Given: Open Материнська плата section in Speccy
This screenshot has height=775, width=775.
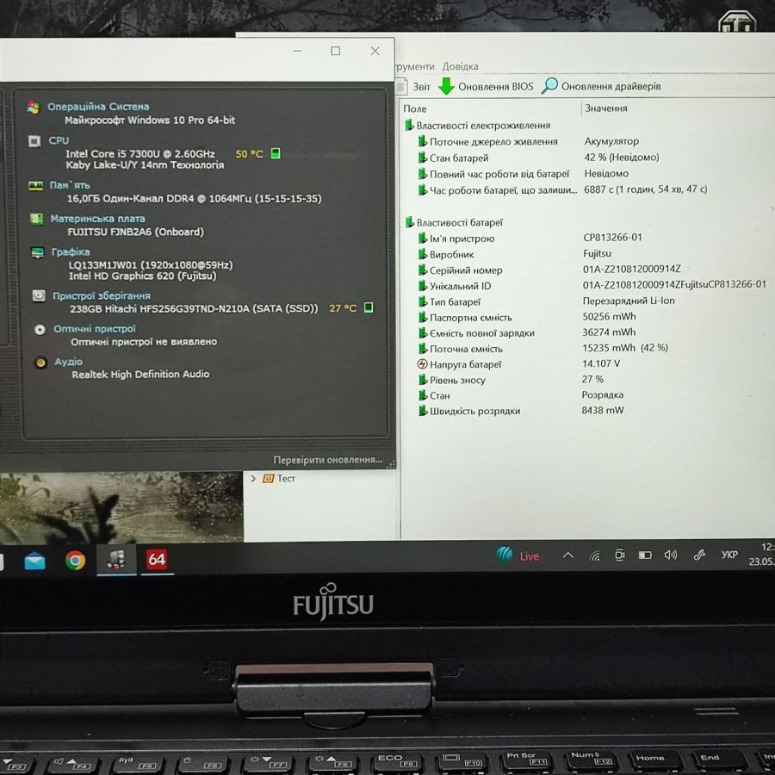Looking at the screenshot, I should click(x=97, y=219).
